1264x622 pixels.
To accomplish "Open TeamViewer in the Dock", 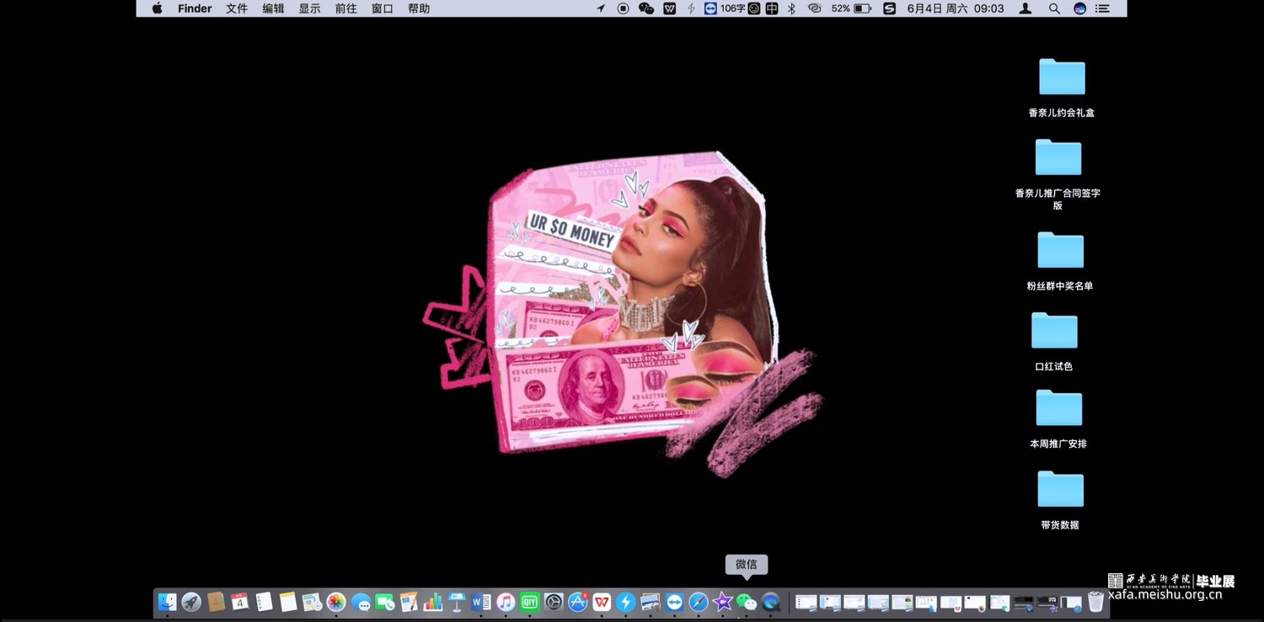I will click(674, 602).
